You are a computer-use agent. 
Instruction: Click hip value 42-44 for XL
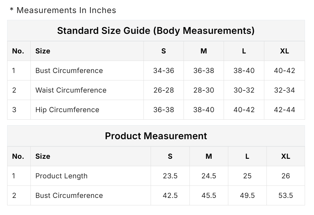coord(284,110)
